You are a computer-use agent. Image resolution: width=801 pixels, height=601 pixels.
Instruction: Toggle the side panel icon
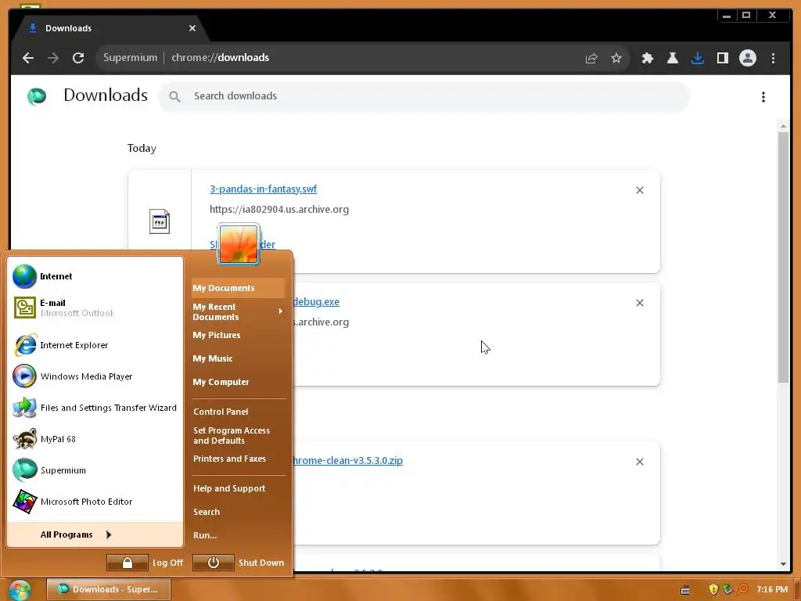point(722,58)
